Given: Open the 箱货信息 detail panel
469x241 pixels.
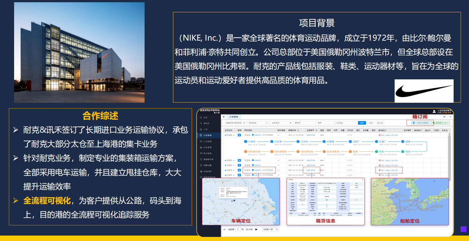Looking at the screenshot, I should (x=326, y=201).
